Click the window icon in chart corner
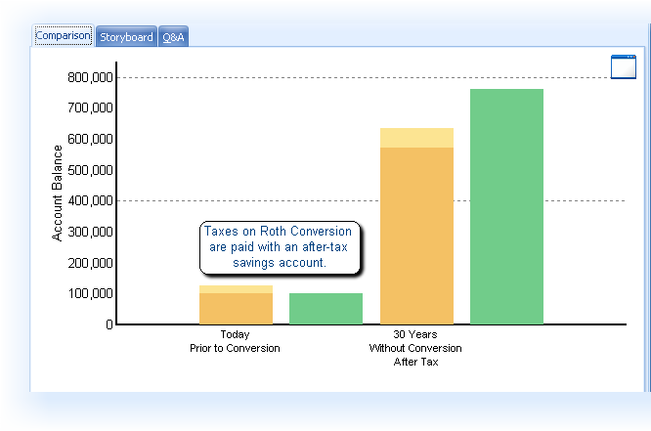This screenshot has height=431, width=651. (623, 67)
